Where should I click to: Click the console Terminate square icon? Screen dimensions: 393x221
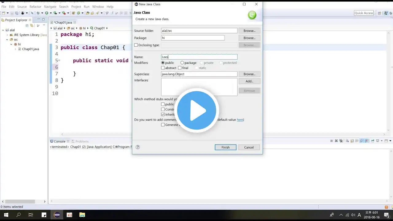tap(332, 141)
